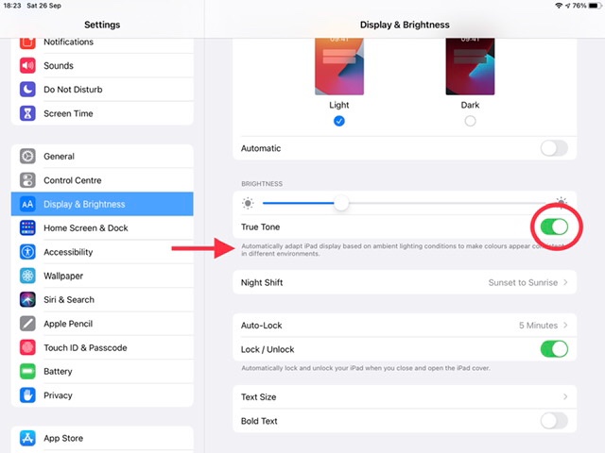Select the Dark appearance radio button

pos(470,121)
